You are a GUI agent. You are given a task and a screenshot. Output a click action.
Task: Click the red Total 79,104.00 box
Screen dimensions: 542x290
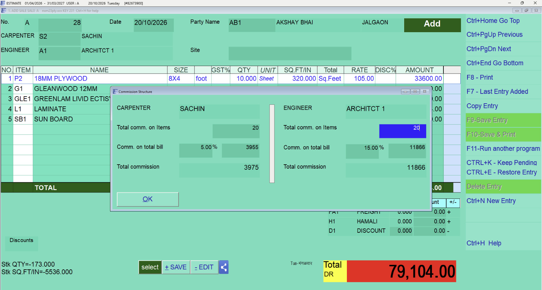click(401, 271)
